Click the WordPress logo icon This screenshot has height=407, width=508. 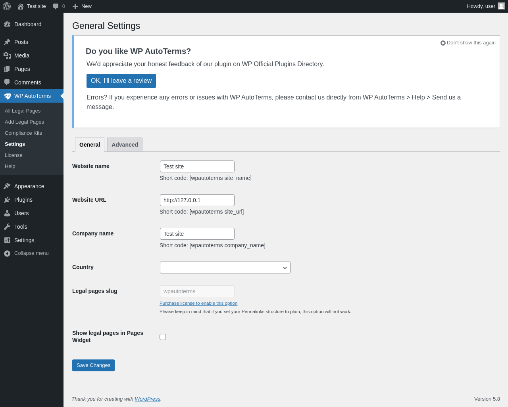[x=7, y=6]
